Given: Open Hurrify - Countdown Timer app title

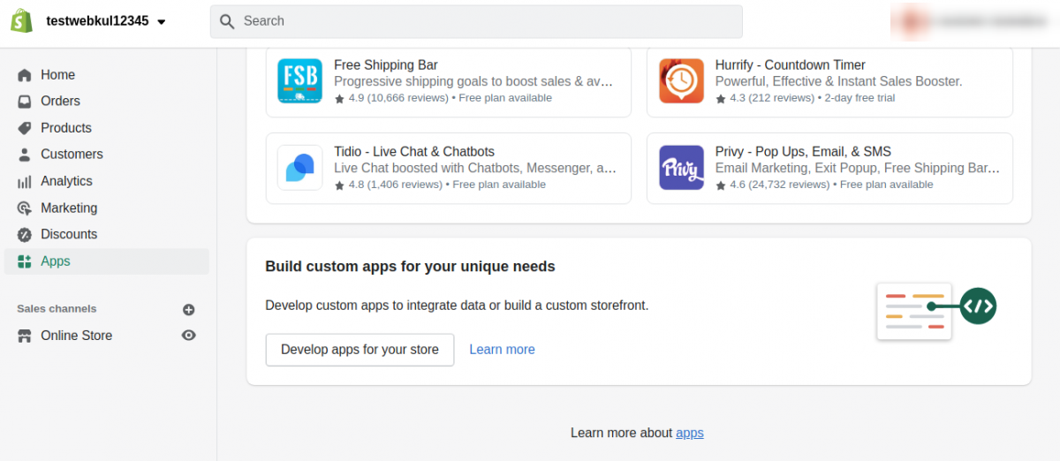Looking at the screenshot, I should [x=791, y=65].
